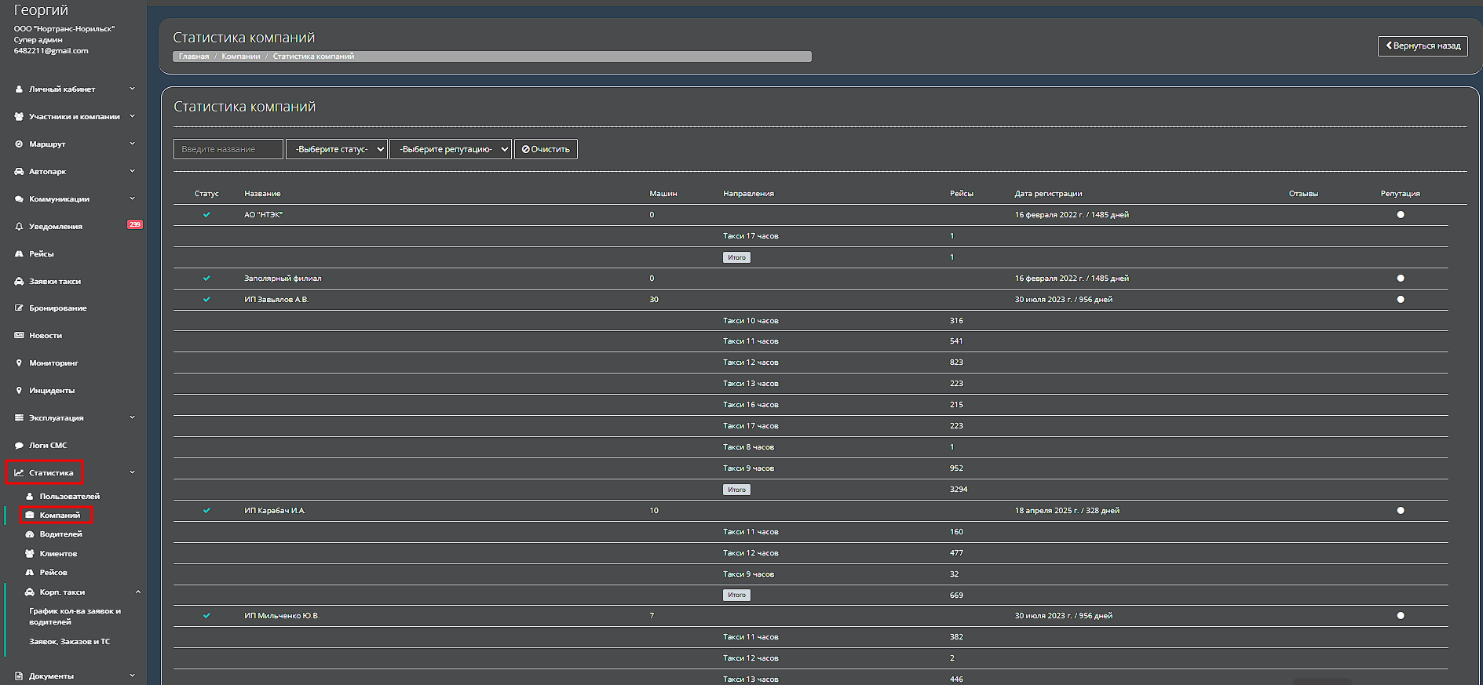
Task: Open the Выберите статус dropdown
Action: (336, 149)
